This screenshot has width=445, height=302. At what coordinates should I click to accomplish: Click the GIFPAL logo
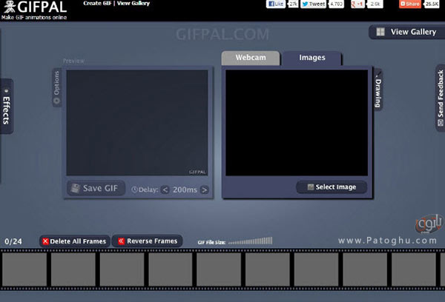click(34, 7)
